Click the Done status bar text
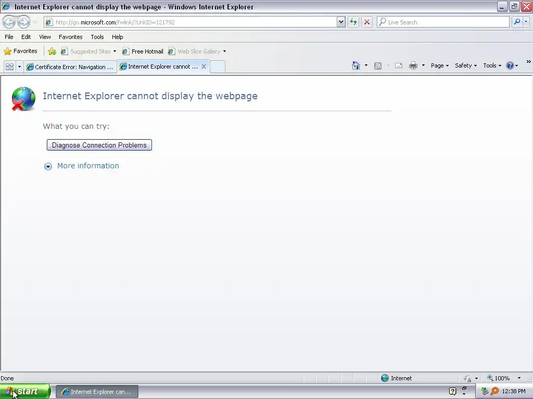 coord(7,378)
